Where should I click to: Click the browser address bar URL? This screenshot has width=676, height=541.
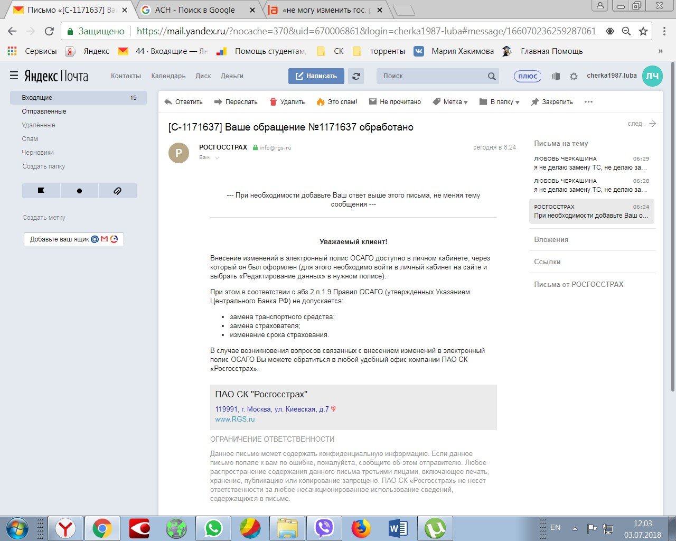366,31
